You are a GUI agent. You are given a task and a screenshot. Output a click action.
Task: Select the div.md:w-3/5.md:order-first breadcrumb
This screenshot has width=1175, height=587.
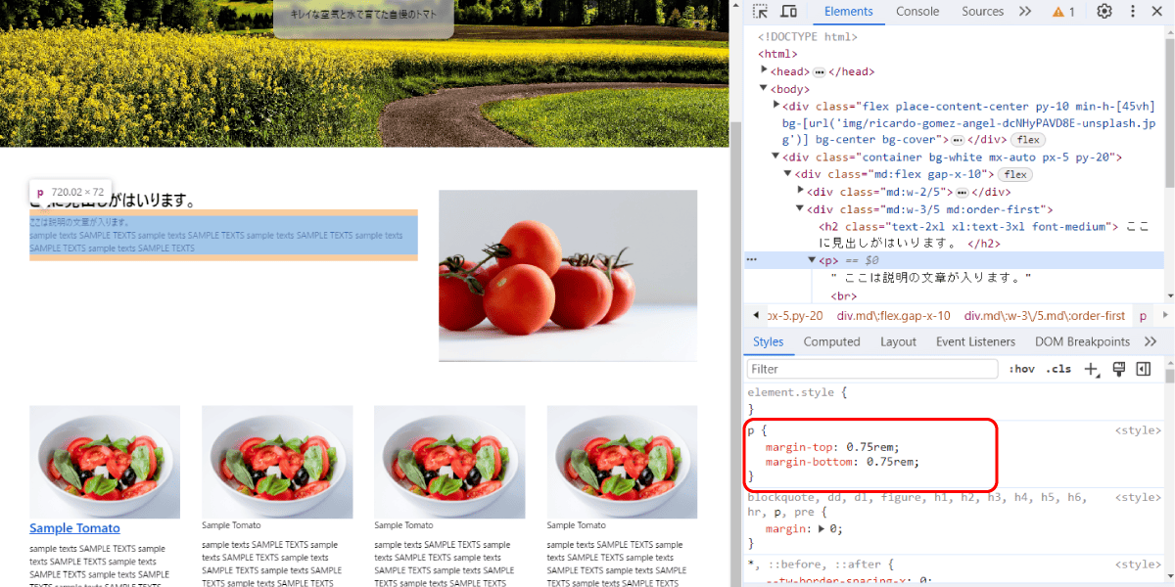click(1045, 316)
